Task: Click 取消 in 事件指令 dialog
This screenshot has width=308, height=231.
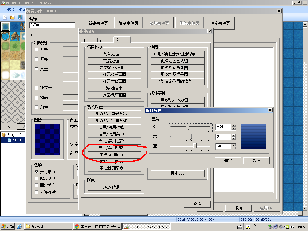Action: coord(197,204)
